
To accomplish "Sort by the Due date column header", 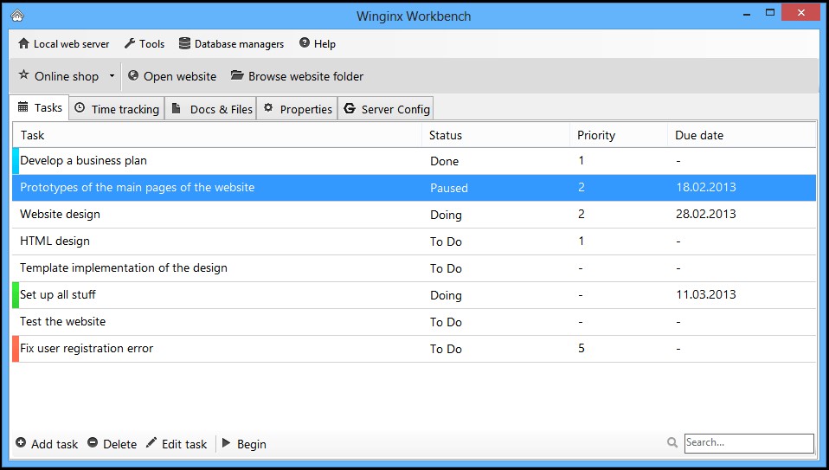I will 699,135.
